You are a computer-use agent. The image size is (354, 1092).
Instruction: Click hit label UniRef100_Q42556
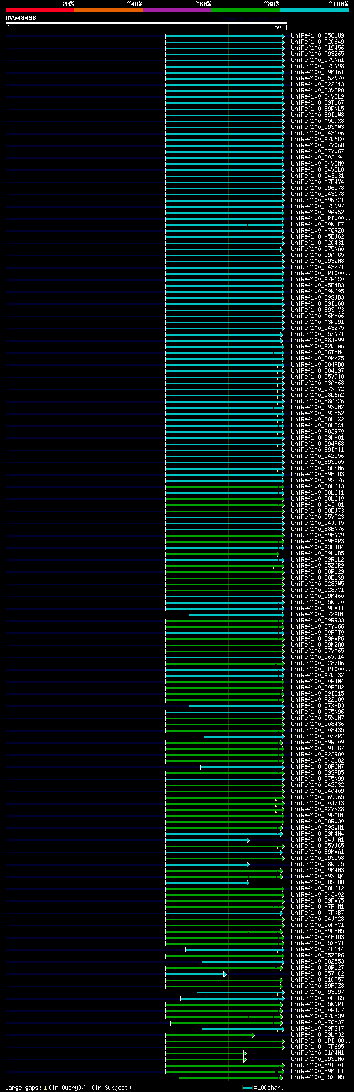pos(317,456)
